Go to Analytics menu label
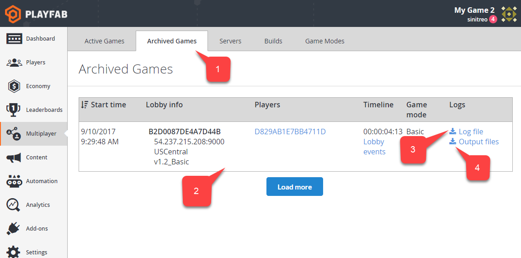This screenshot has width=521, height=258. [x=38, y=205]
